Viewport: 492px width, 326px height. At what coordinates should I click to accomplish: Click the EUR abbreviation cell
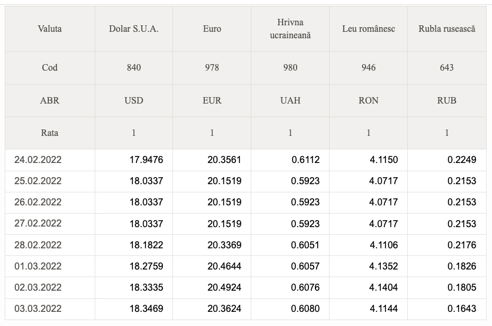coord(212,100)
